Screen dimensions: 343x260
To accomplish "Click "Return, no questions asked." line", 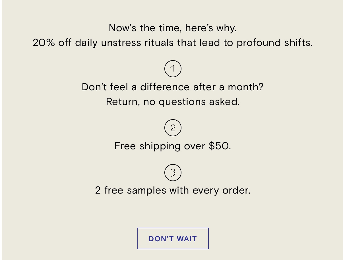I will [173, 102].
